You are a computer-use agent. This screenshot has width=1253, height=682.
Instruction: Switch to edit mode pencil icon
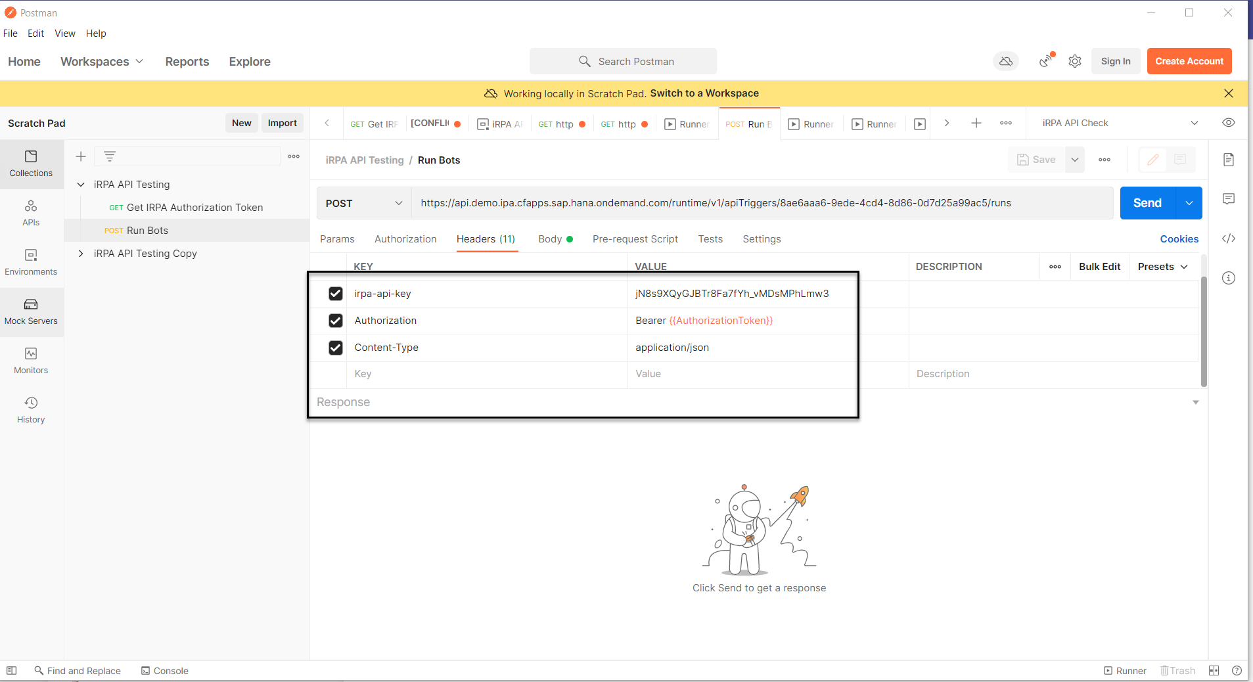[x=1153, y=160]
